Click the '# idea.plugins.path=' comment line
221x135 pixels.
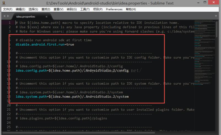point(61,118)
